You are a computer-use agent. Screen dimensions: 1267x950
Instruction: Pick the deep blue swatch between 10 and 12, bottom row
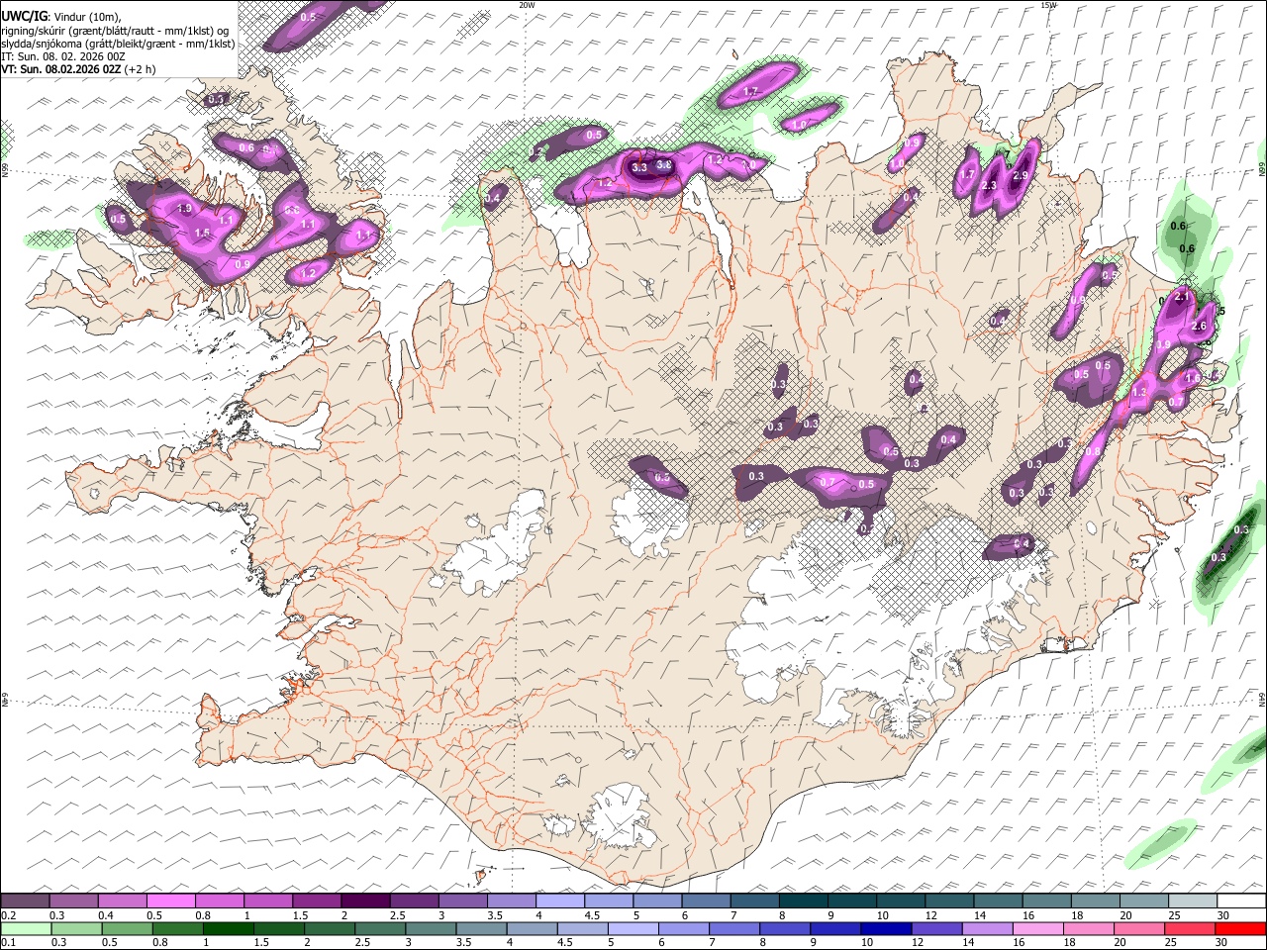point(885,928)
